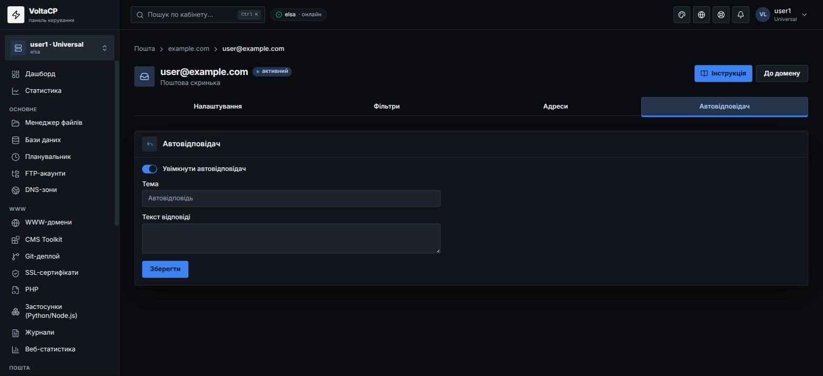Open the elsa онлайн server status pill

point(299,15)
